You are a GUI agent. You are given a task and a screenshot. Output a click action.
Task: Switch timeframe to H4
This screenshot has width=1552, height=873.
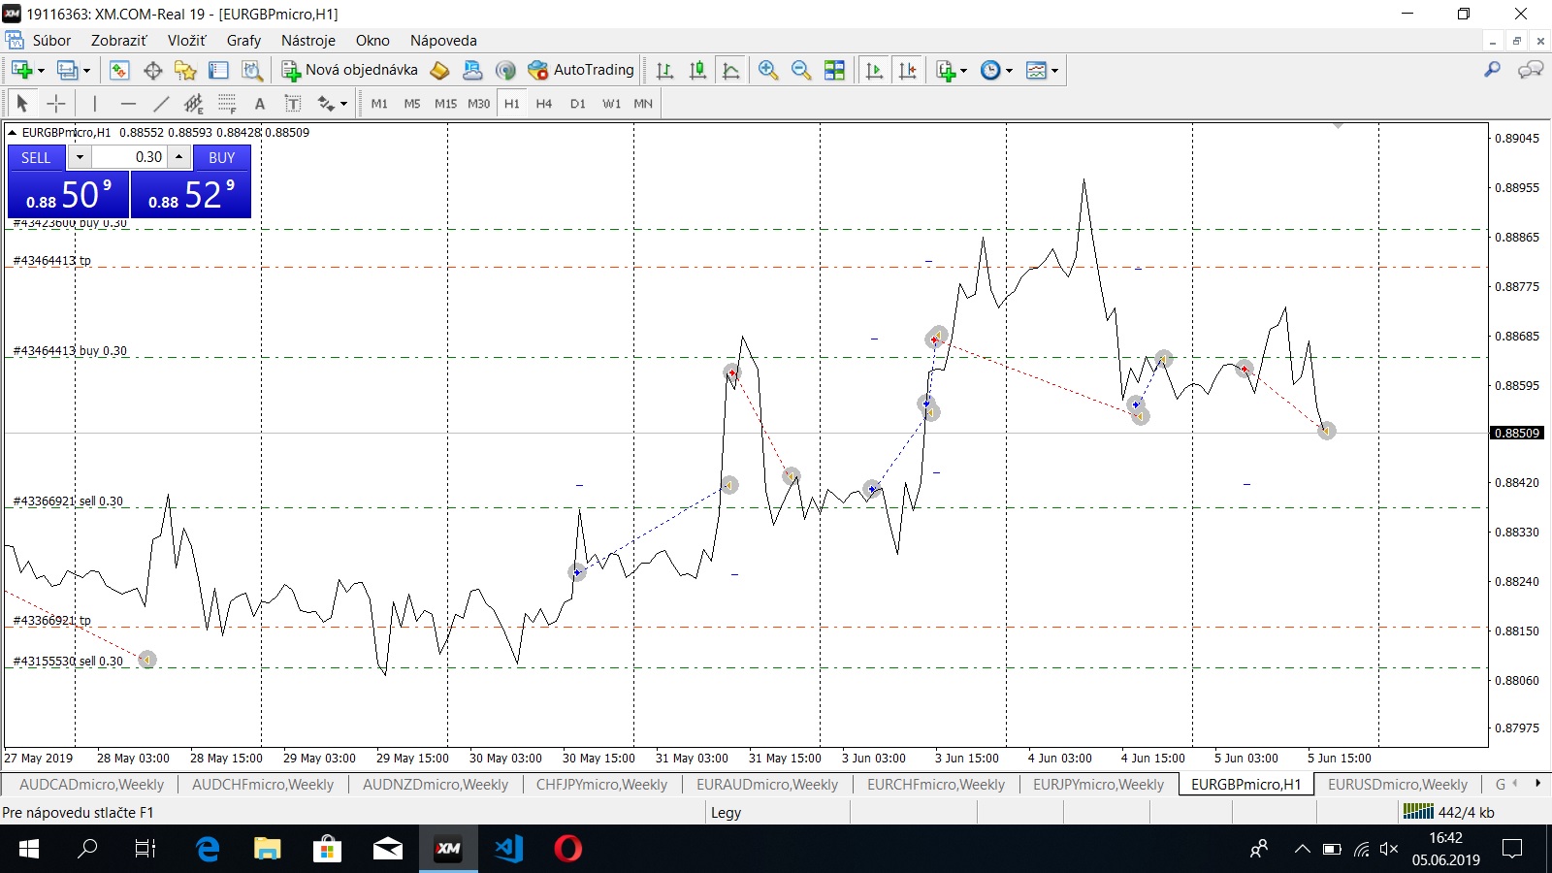[x=544, y=103]
